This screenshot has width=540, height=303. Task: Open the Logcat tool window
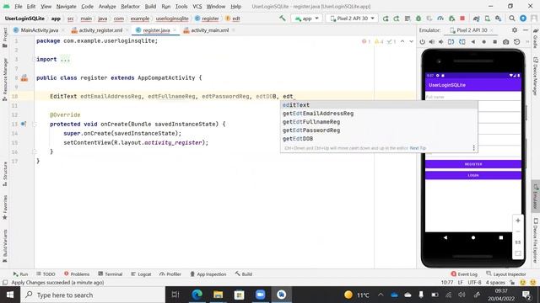141,274
